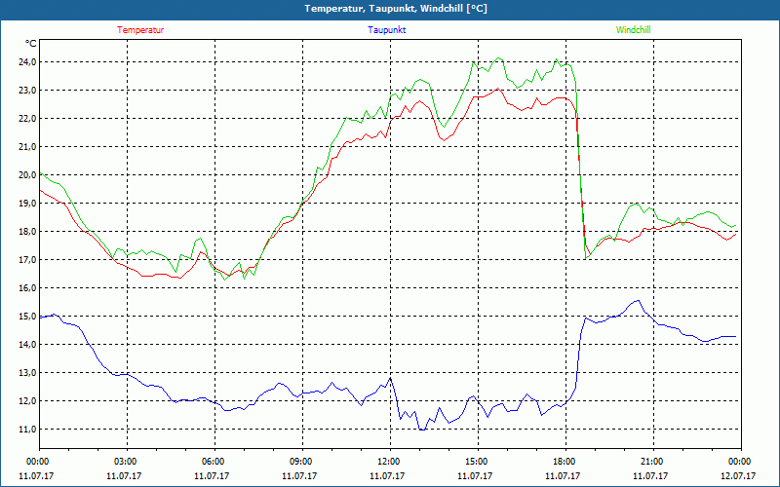Click the 12:00 time axis marker

click(389, 462)
